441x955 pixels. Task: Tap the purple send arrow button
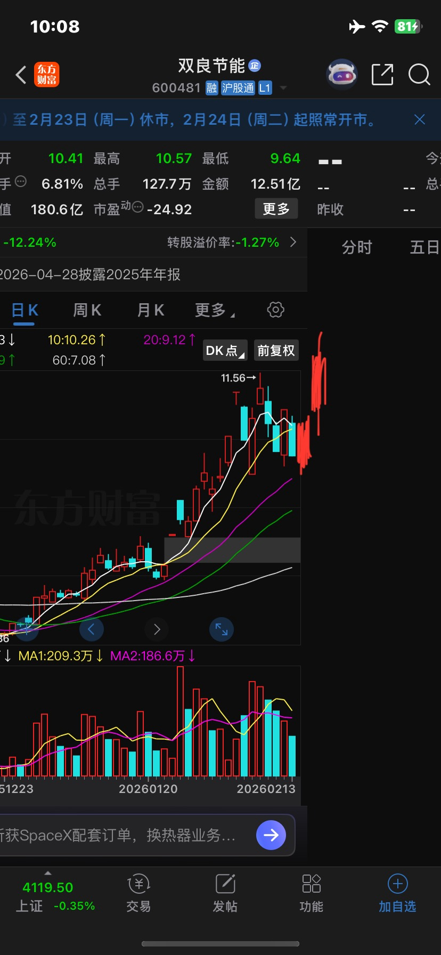(271, 835)
